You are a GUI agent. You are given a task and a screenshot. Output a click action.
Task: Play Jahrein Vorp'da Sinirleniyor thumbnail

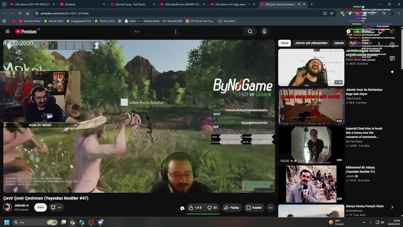(311, 106)
